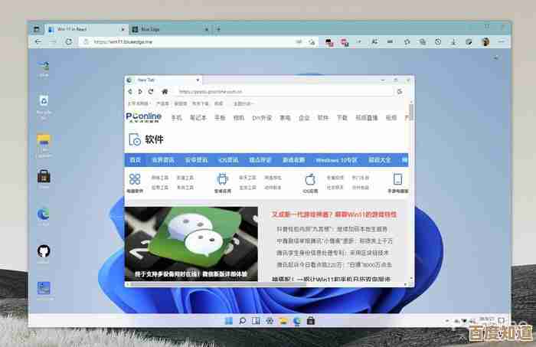Click the Home icon in inner browser
The height and width of the screenshot is (347, 536).
click(x=165, y=91)
